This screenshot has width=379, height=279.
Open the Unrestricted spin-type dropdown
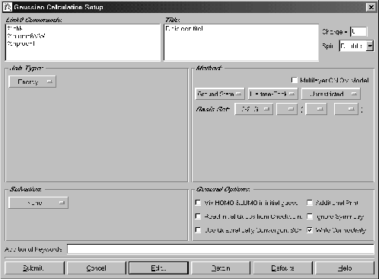[x=330, y=94]
